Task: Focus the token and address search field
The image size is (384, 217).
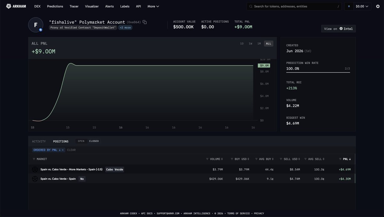Action: click(294, 6)
